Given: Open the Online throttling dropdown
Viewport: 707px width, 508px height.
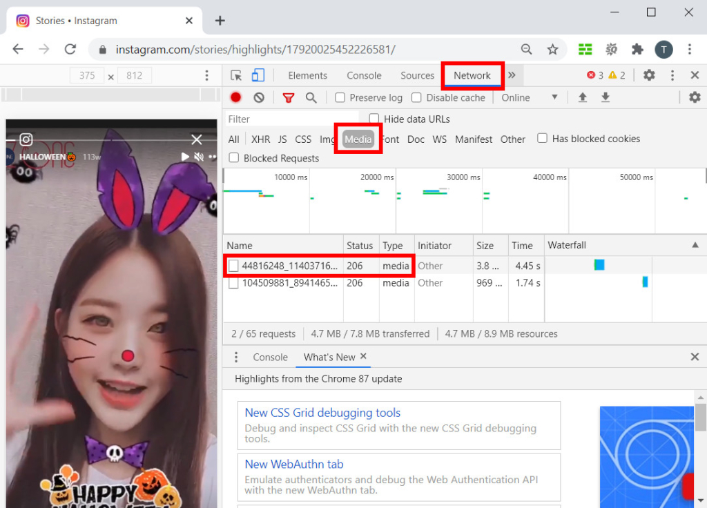Looking at the screenshot, I should (x=530, y=98).
